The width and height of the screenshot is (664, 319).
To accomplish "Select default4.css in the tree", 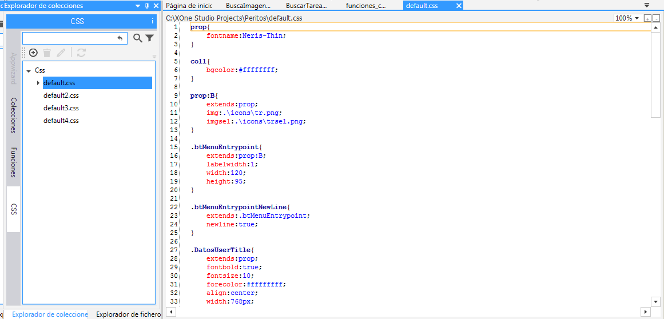I will 61,121.
